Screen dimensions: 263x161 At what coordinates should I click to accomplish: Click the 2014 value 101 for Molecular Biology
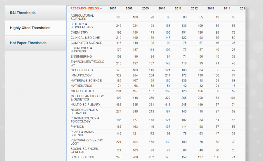(x=233, y=98)
